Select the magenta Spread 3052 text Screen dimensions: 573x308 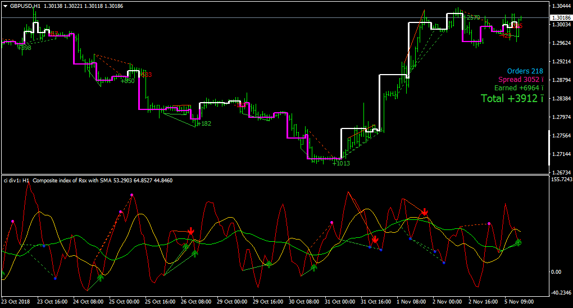click(521, 80)
